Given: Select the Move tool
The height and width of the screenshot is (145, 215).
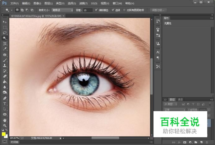Looking at the screenshot, I should (x=5, y=22).
